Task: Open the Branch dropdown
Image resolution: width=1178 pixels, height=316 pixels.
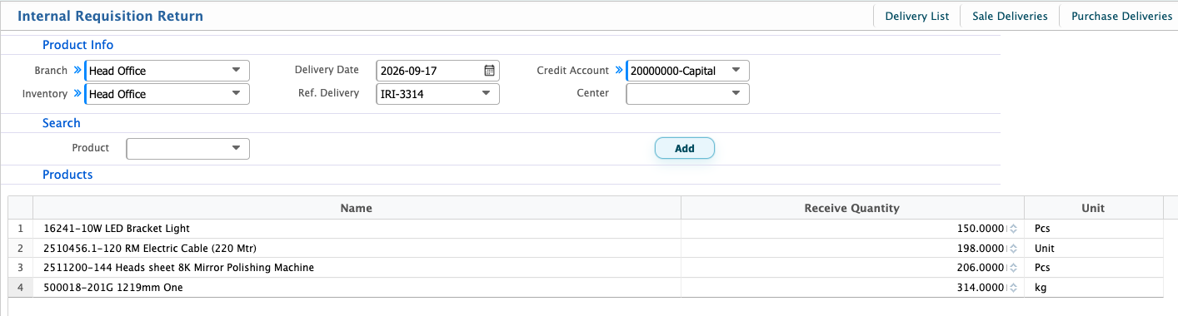Action: tap(236, 71)
